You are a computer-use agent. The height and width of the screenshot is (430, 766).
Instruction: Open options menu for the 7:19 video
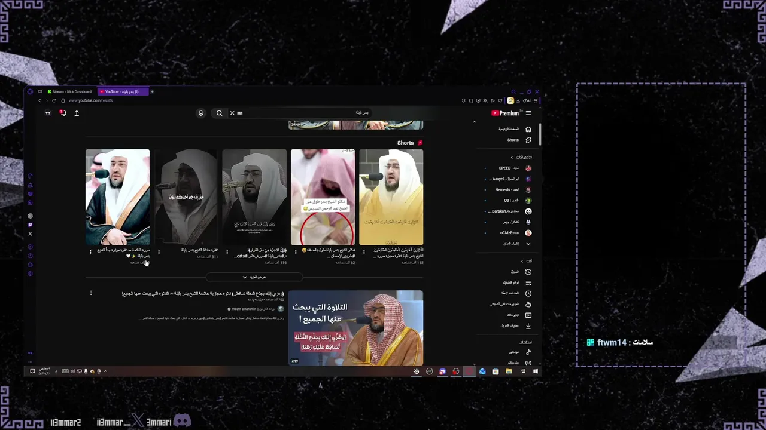click(91, 293)
